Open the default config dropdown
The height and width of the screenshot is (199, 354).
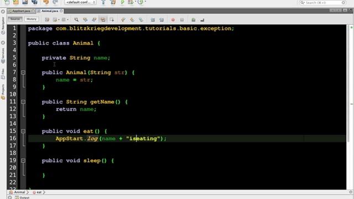coord(81,2)
